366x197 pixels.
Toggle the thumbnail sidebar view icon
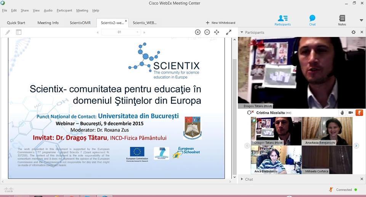pos(19,32)
